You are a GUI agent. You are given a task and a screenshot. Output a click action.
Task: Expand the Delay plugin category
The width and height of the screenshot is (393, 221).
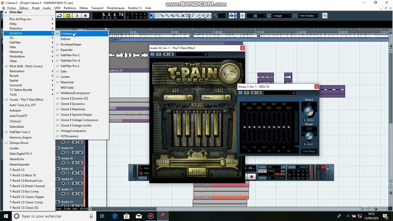tap(29, 24)
